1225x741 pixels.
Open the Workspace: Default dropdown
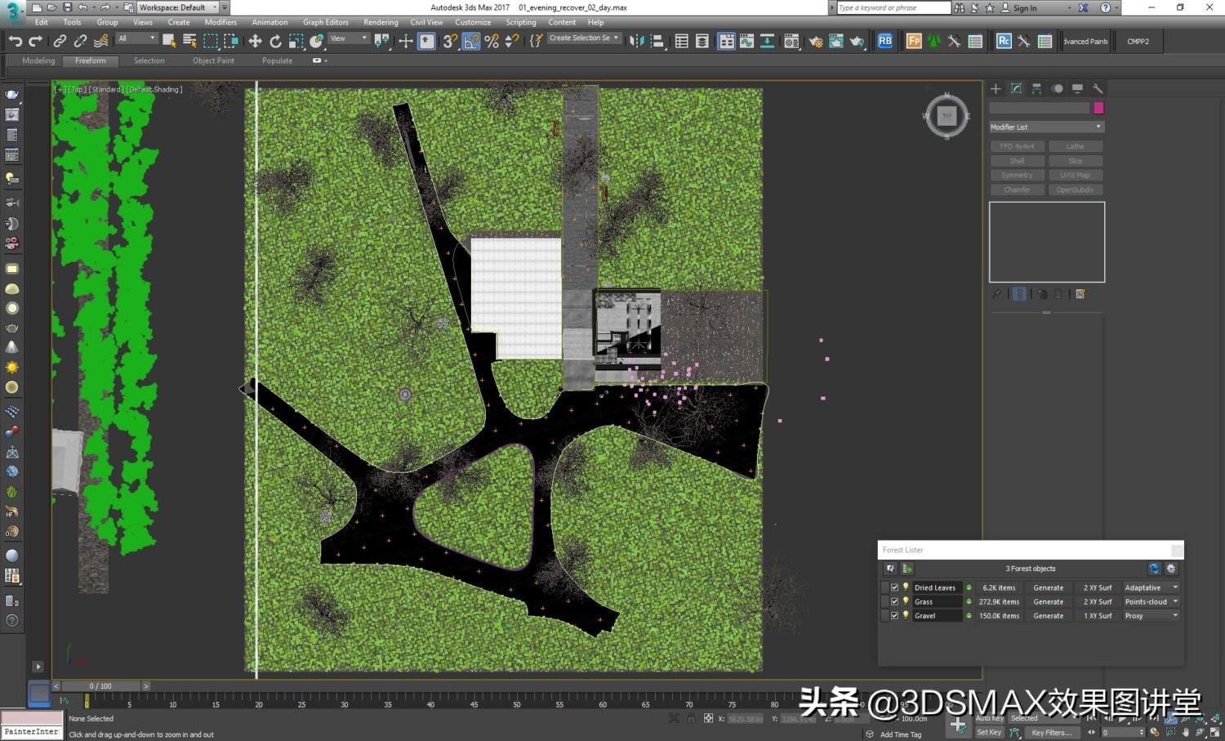tap(178, 7)
